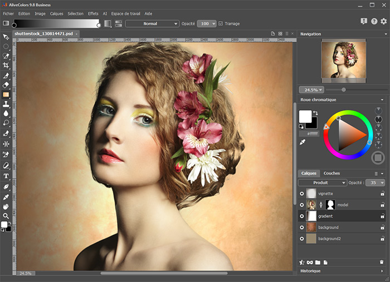This screenshot has width=390, height=282.
Task: Expand the Historique panel
Action: click(x=382, y=271)
